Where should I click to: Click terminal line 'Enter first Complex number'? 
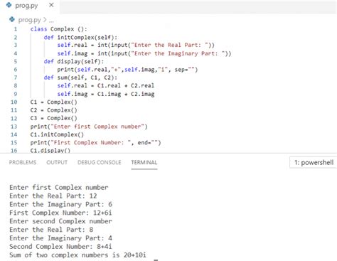(59, 188)
